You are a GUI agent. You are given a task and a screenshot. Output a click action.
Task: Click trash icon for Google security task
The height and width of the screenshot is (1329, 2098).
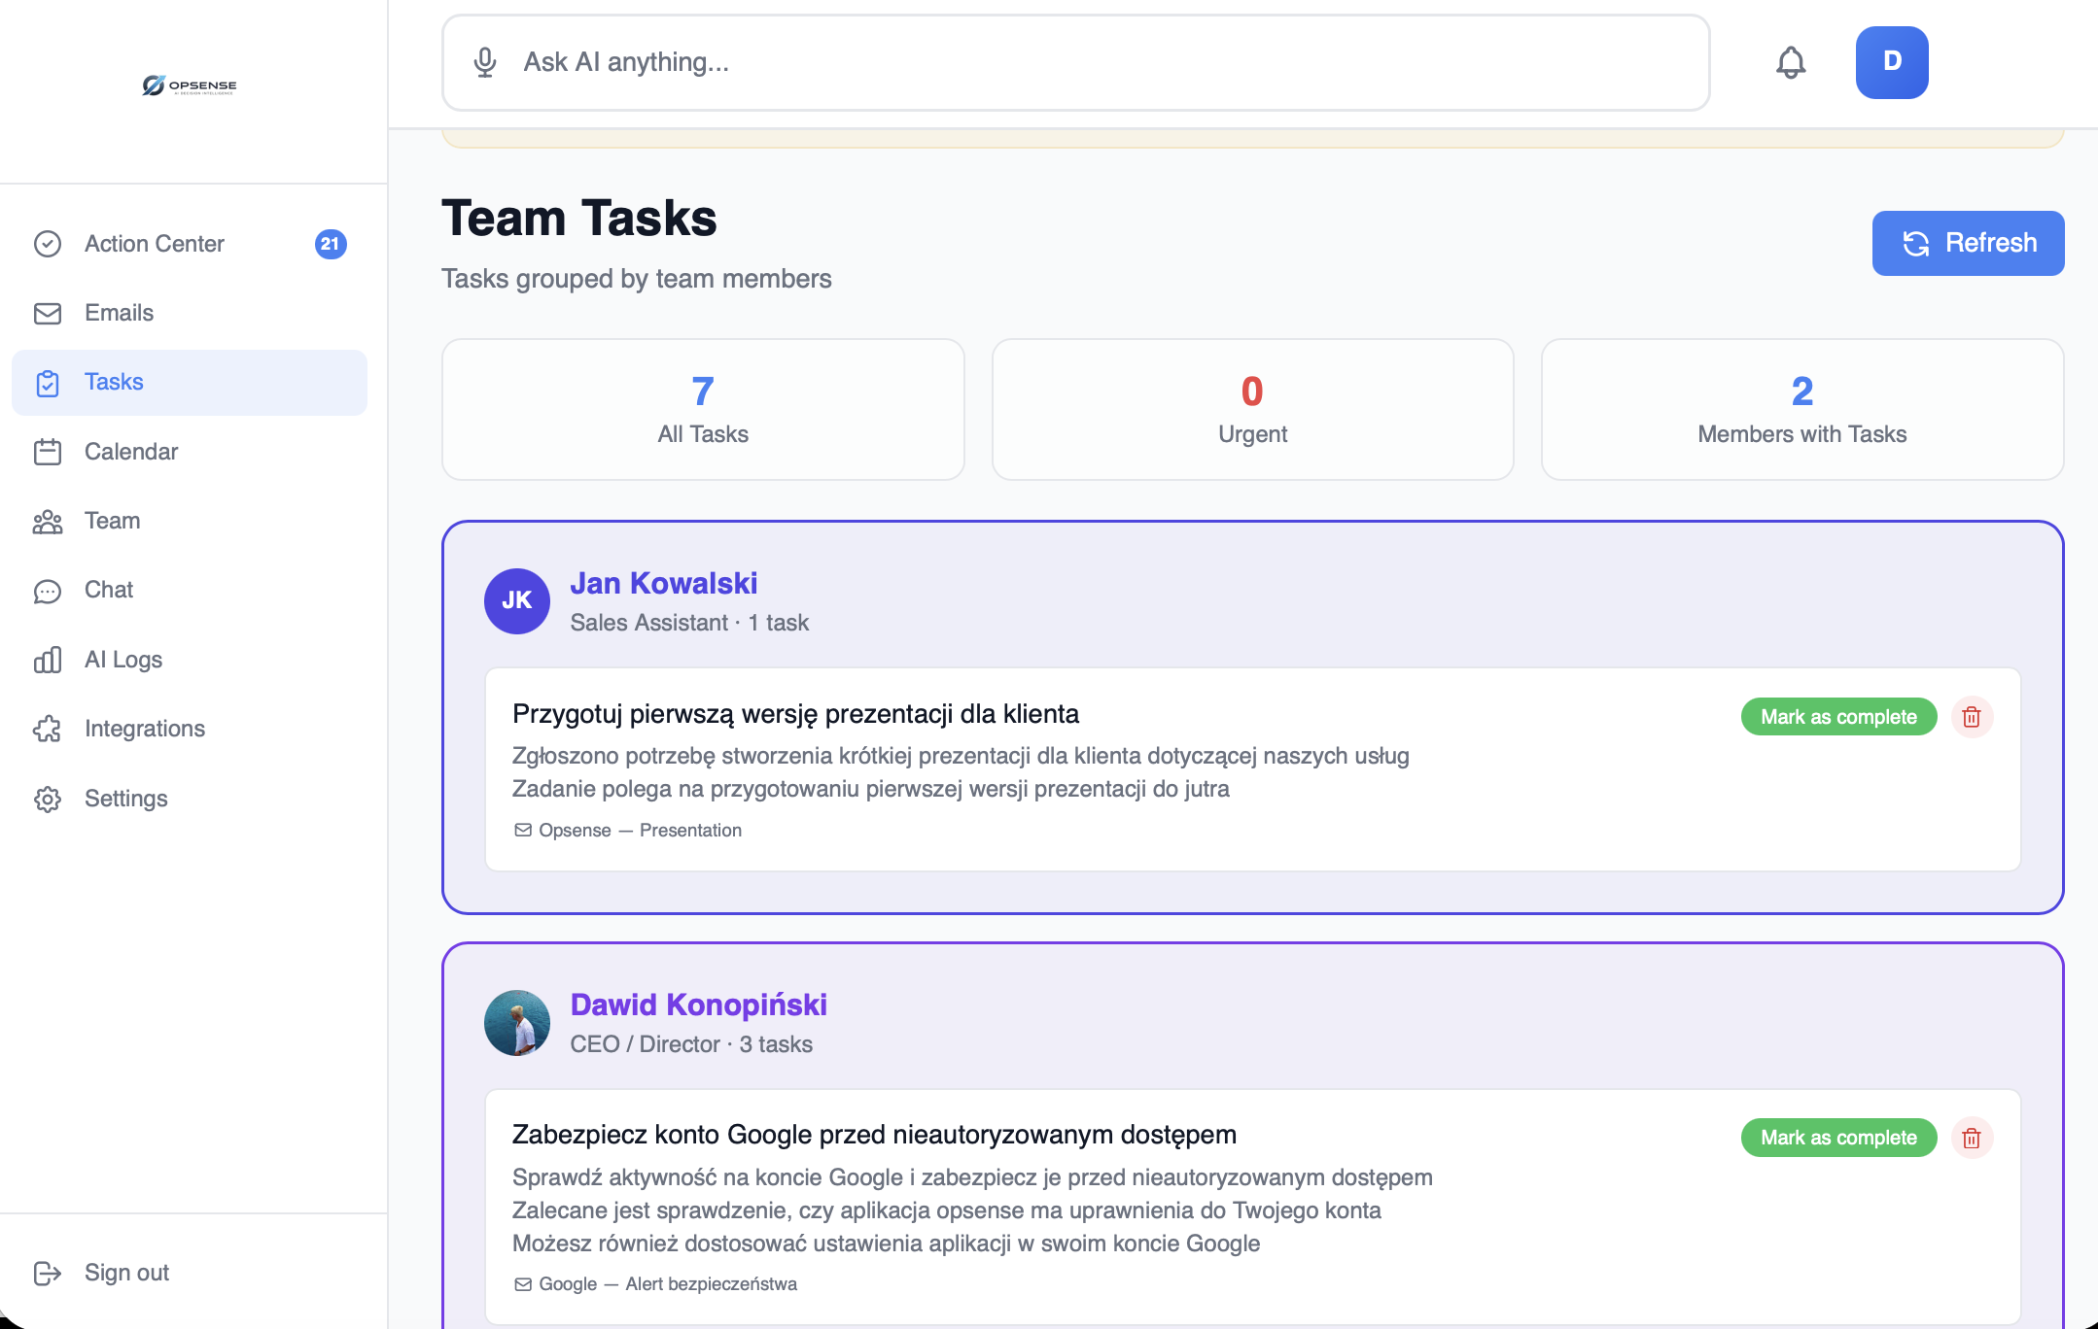point(1972,1138)
